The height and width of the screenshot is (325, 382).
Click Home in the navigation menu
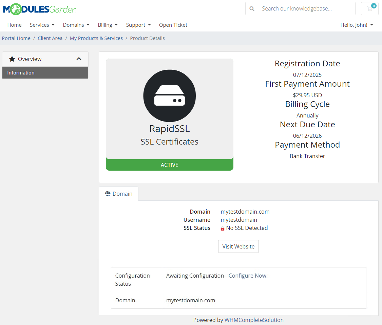tap(14, 25)
